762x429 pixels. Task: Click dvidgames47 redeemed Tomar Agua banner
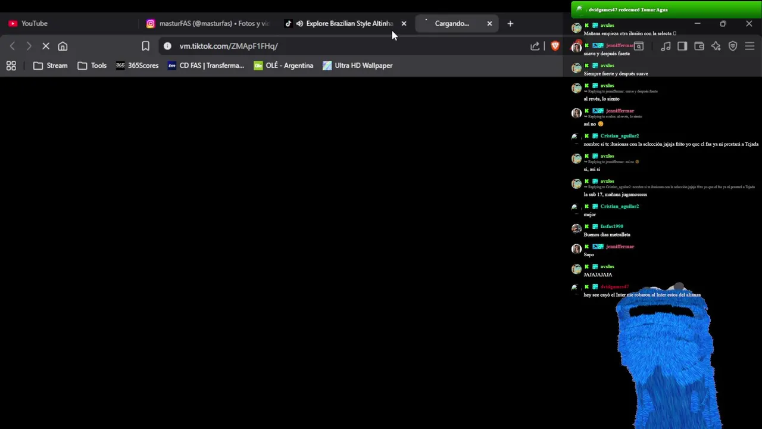[666, 10]
